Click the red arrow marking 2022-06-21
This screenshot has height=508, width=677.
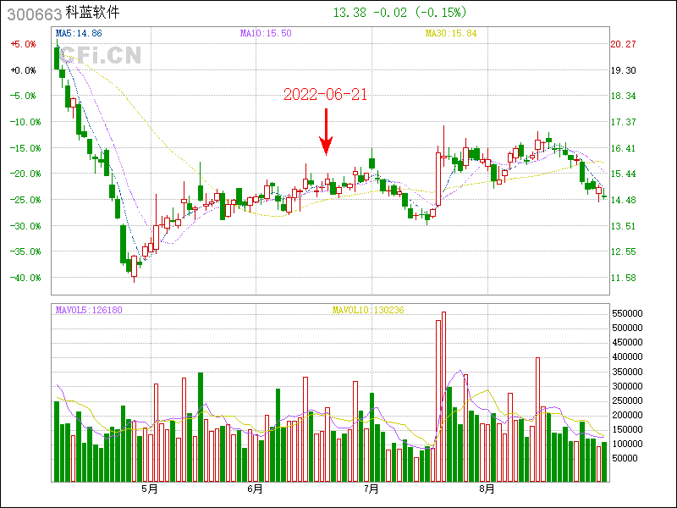point(326,132)
